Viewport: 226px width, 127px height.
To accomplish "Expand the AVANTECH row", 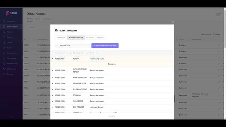I will pyautogui.click(x=53, y=78).
